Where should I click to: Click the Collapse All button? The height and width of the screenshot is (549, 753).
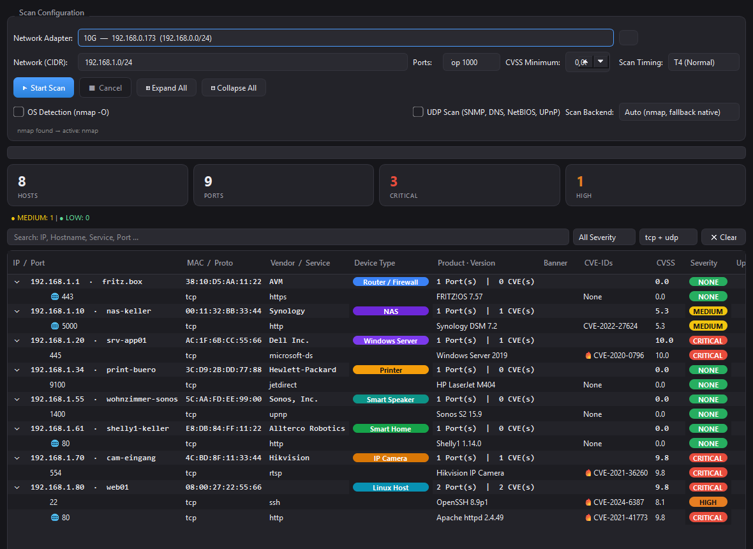pos(234,88)
